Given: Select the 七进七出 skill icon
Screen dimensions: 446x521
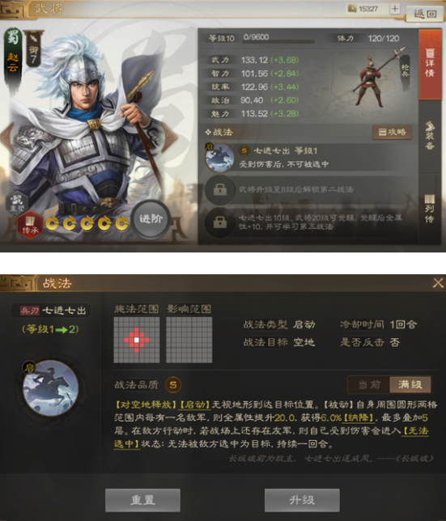Looking at the screenshot, I should point(219,158).
